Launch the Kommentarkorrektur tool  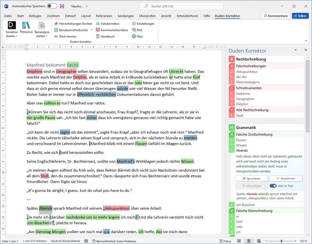coord(112,30)
